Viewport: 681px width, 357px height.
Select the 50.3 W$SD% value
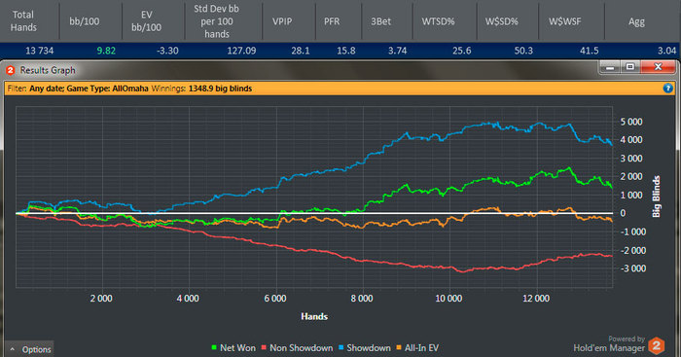click(x=523, y=51)
